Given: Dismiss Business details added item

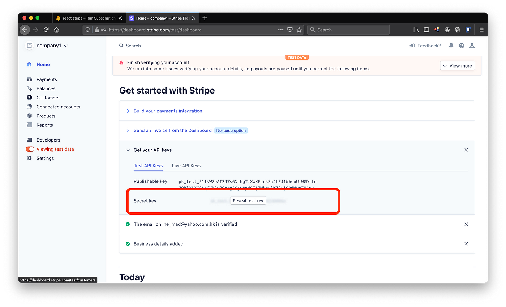Looking at the screenshot, I should pyautogui.click(x=466, y=244).
